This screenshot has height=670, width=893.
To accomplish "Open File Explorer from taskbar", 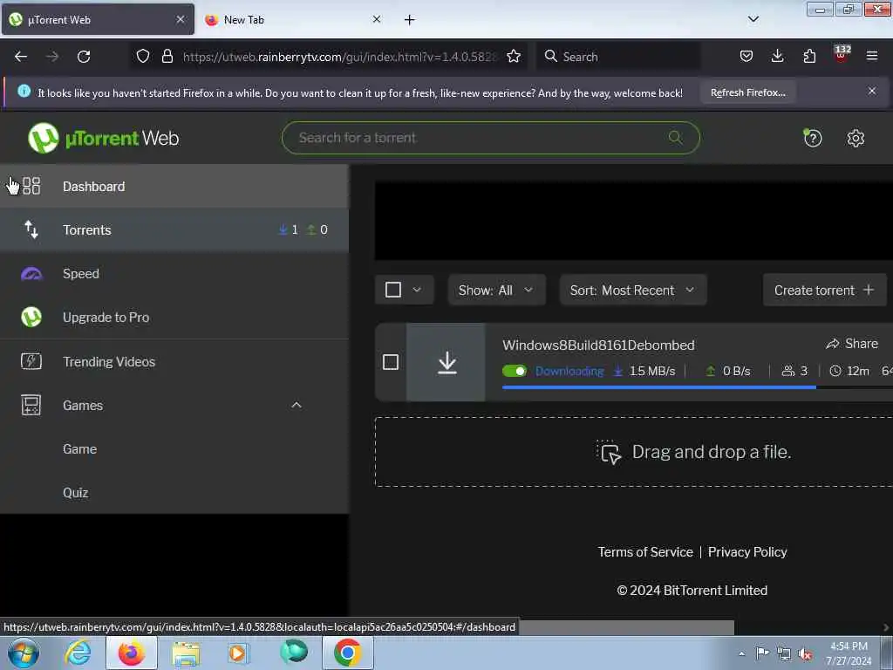I will (186, 653).
